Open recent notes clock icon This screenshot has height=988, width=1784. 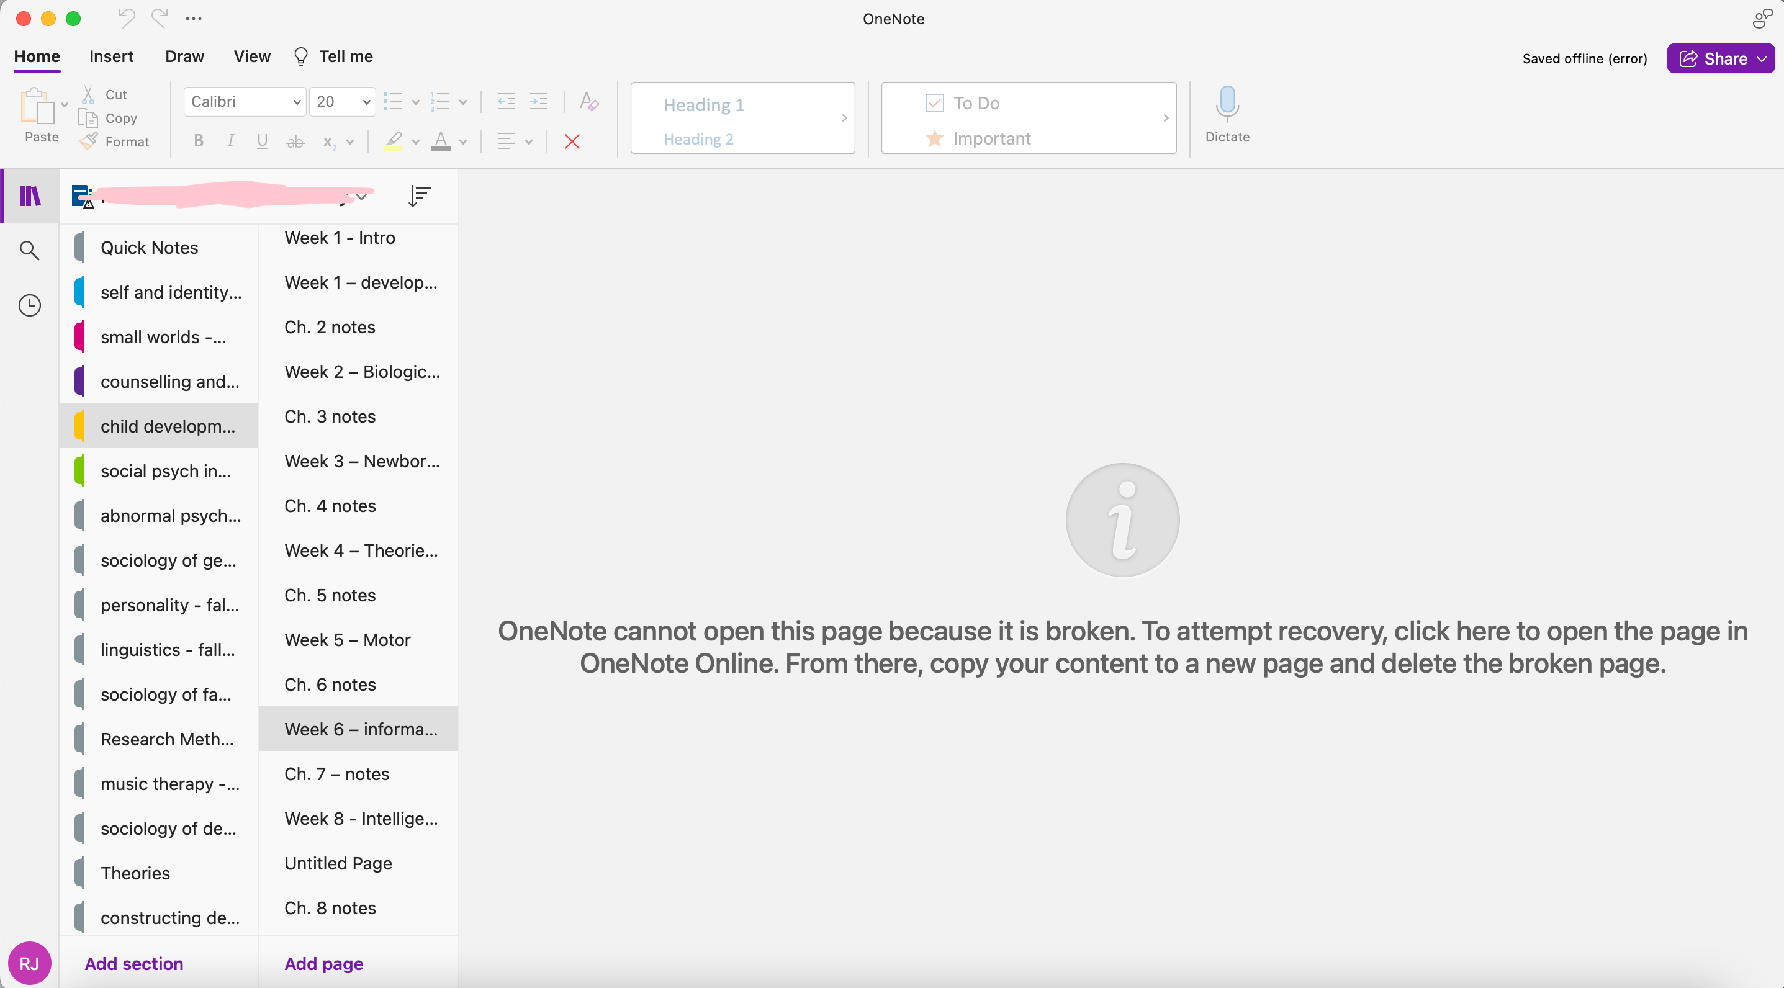pyautogui.click(x=29, y=305)
